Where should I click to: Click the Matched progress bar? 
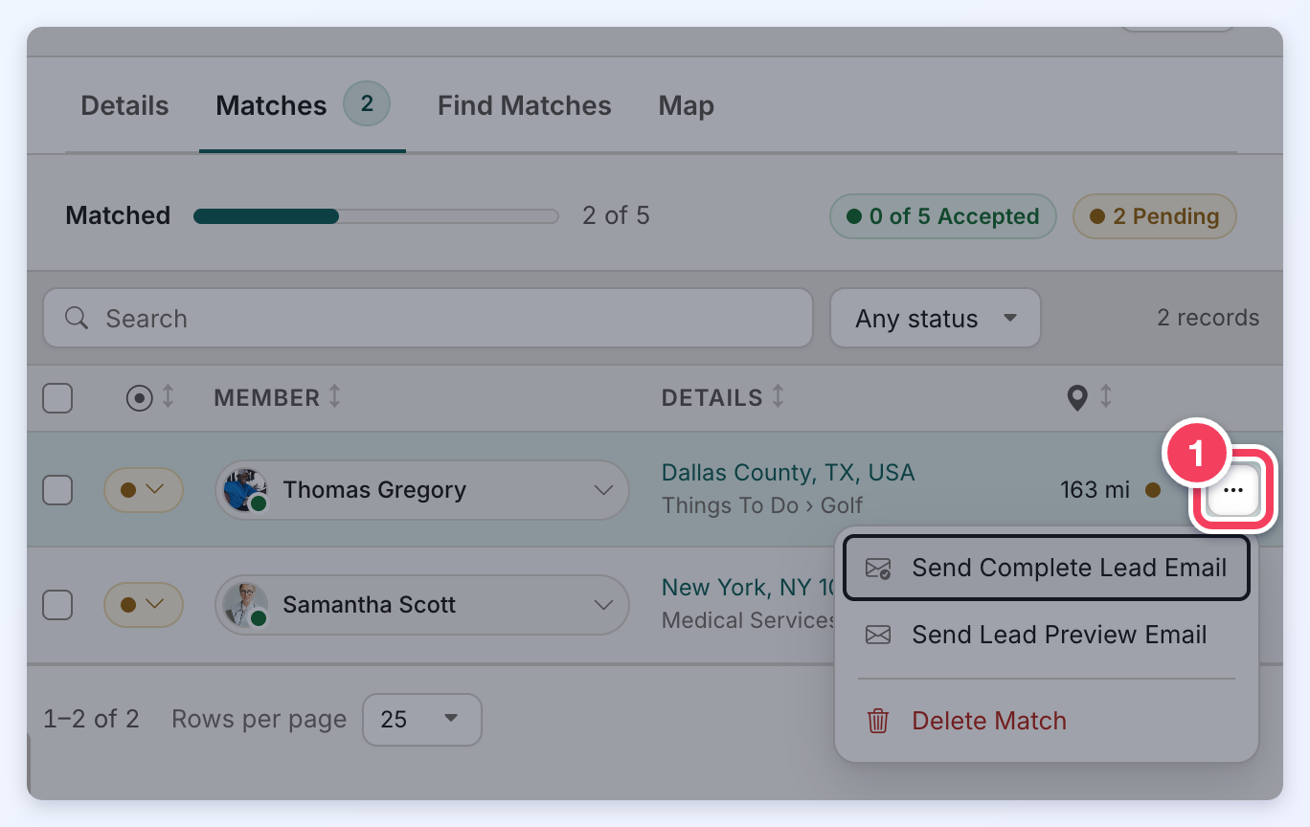pyautogui.click(x=376, y=216)
